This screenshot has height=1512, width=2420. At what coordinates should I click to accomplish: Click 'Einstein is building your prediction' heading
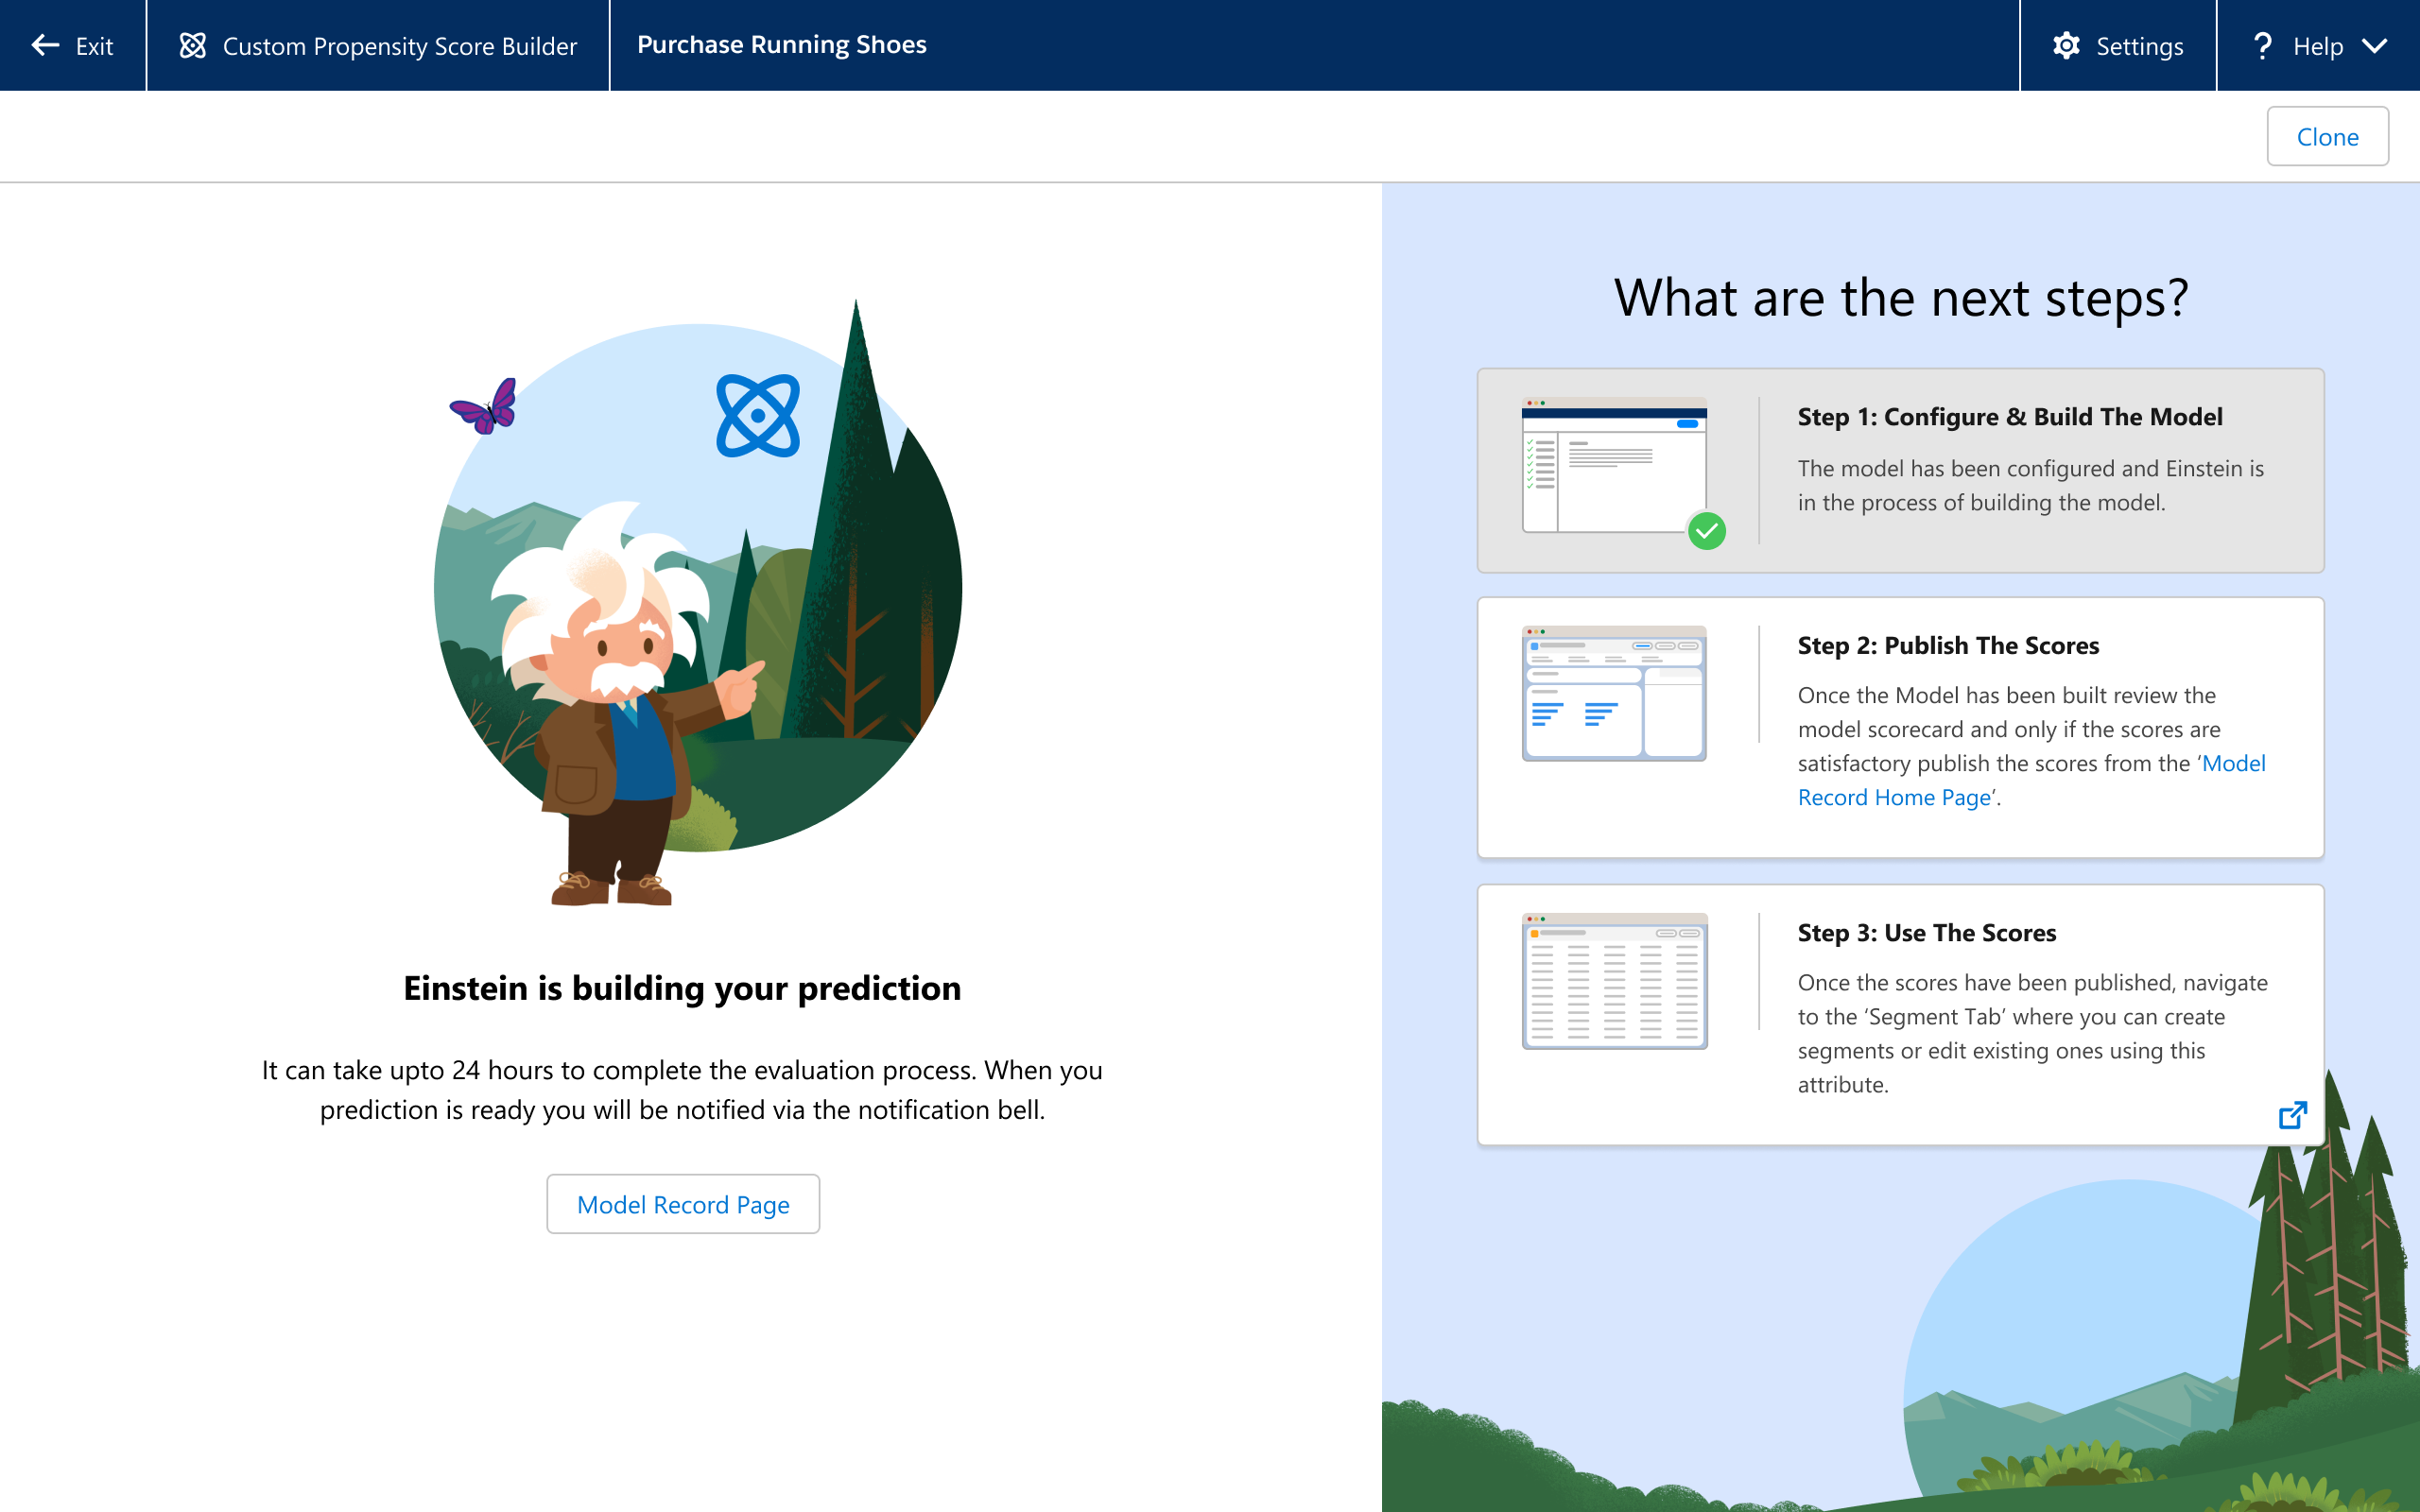(x=682, y=988)
